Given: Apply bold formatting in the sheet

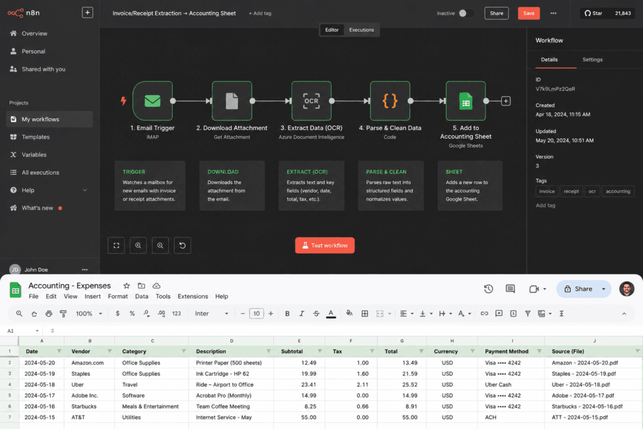Looking at the screenshot, I should (287, 313).
